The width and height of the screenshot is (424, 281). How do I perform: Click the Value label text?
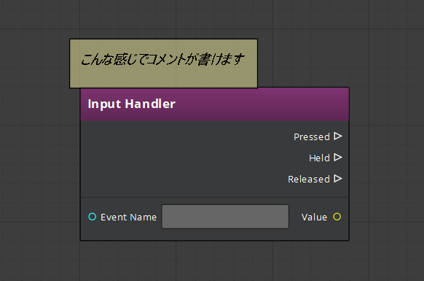tap(314, 217)
